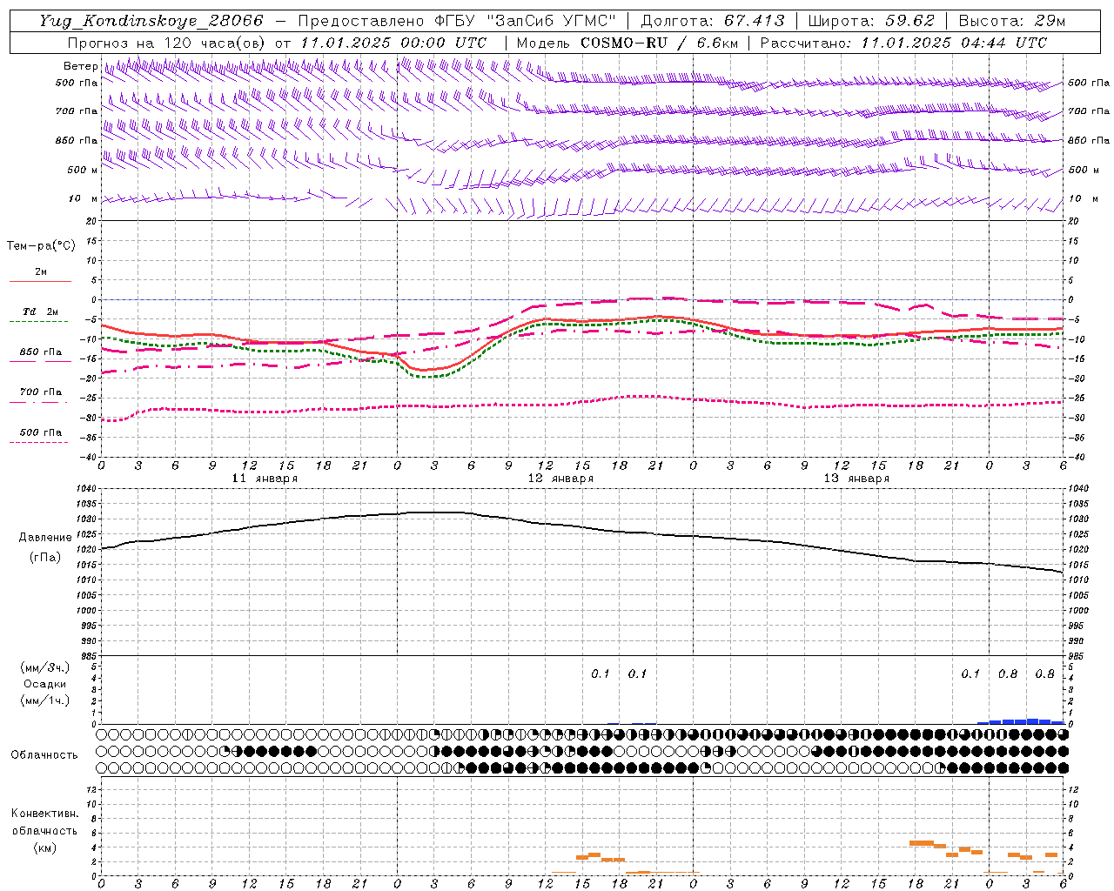Click the 12 января date label
The width and height of the screenshot is (1114, 891).
560,479
